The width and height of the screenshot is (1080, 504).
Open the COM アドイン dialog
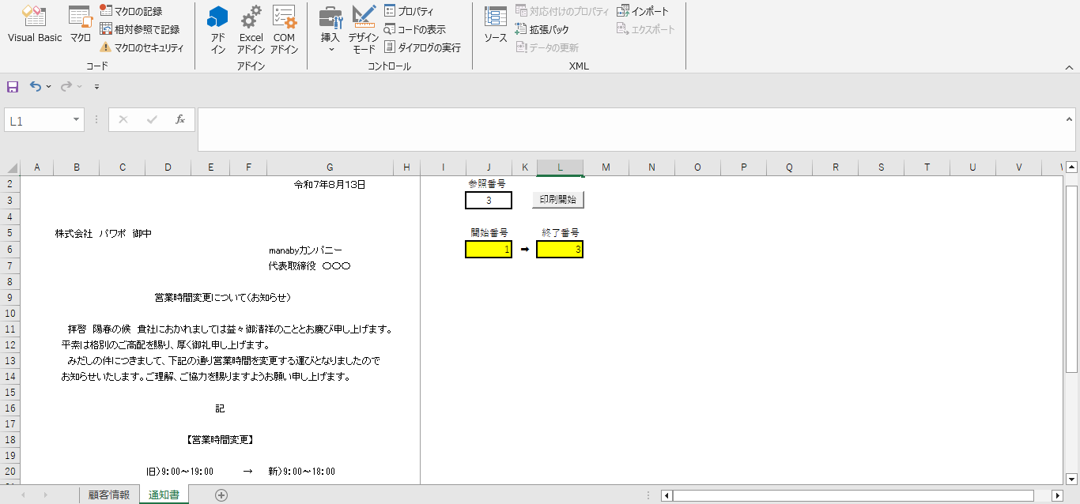pyautogui.click(x=284, y=30)
